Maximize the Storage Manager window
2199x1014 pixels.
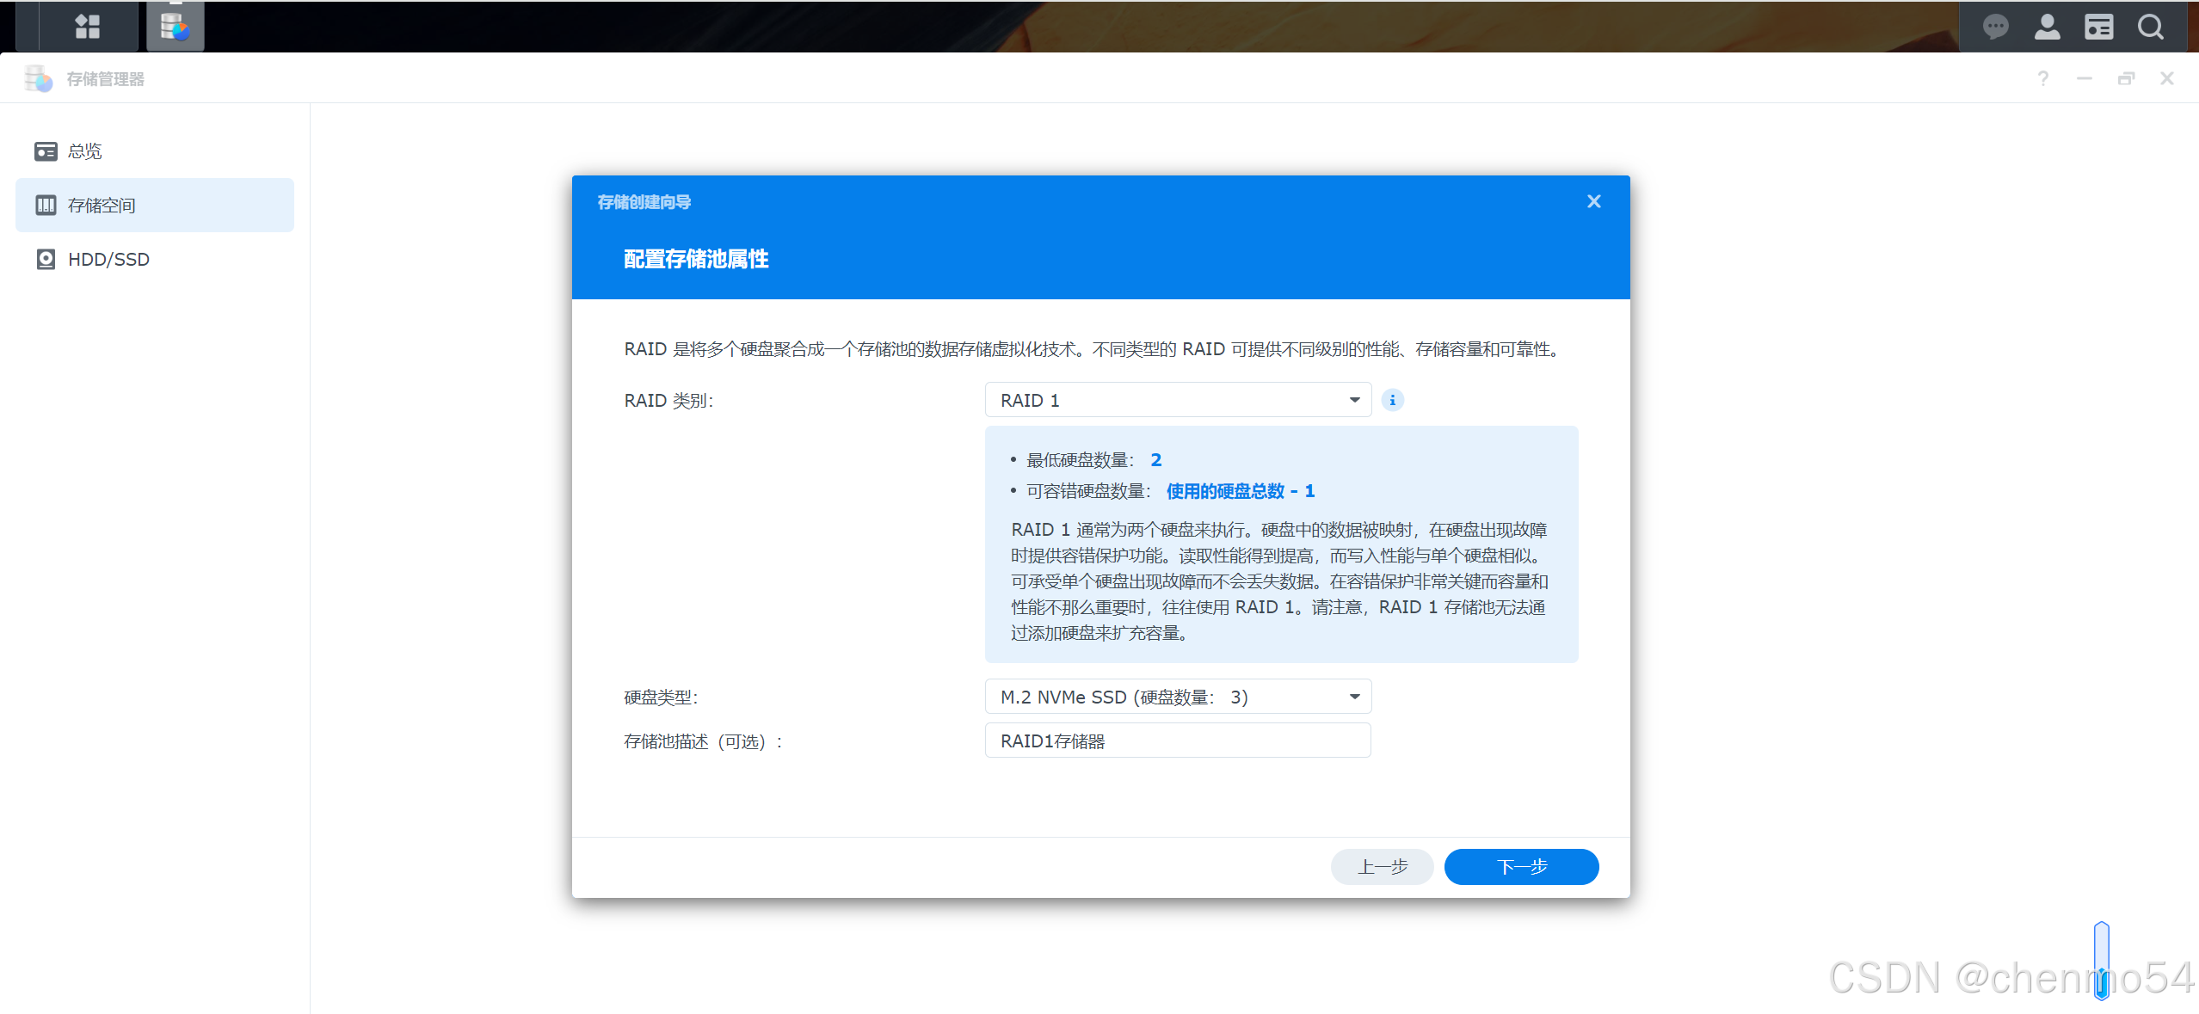2126,79
